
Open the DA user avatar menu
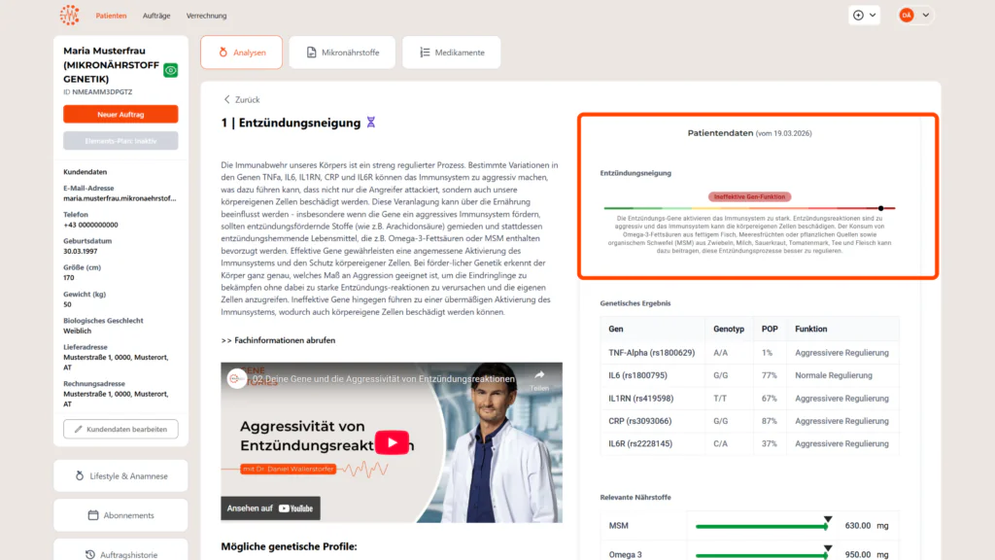pyautogui.click(x=914, y=15)
